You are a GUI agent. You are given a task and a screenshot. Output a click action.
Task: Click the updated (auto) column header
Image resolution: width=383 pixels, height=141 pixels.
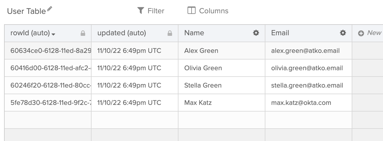tap(135, 33)
